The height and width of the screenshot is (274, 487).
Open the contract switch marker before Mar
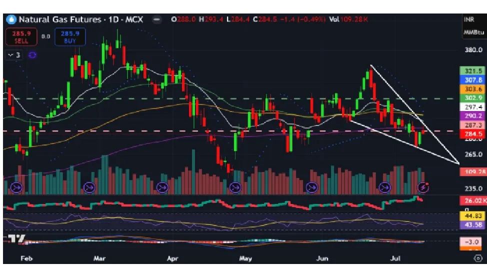pos(89,187)
